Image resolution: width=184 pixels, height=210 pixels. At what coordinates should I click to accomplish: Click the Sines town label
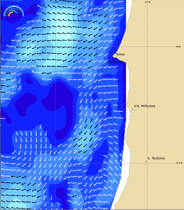pyautogui.click(x=120, y=54)
